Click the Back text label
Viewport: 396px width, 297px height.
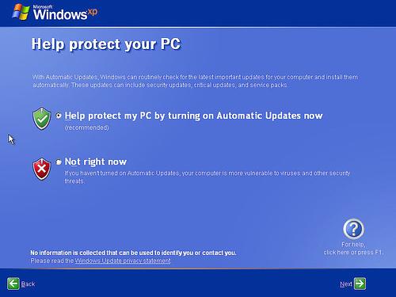pos(28,284)
